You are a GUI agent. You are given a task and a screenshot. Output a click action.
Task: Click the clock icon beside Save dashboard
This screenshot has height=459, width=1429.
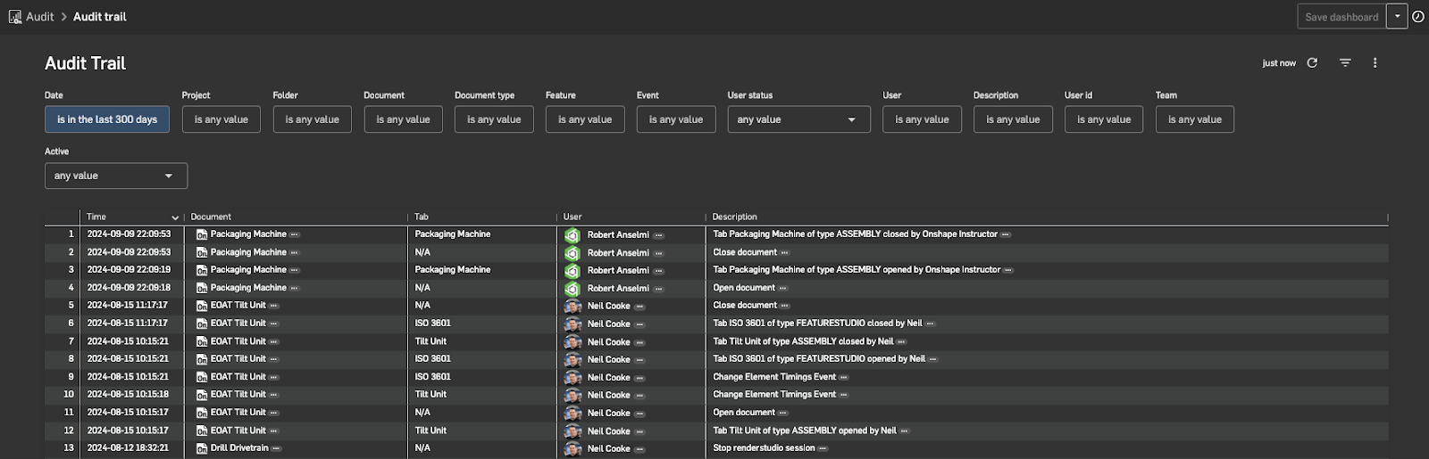[x=1417, y=17]
